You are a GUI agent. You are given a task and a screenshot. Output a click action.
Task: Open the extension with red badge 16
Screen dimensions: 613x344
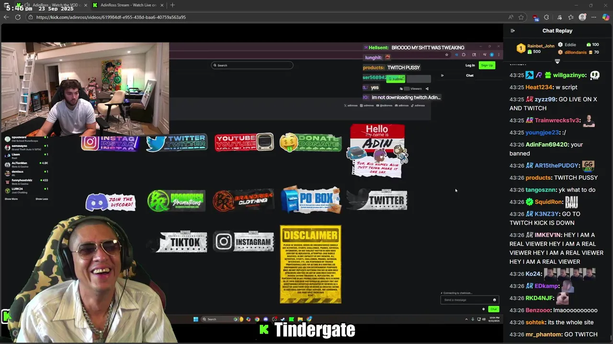[x=535, y=18]
